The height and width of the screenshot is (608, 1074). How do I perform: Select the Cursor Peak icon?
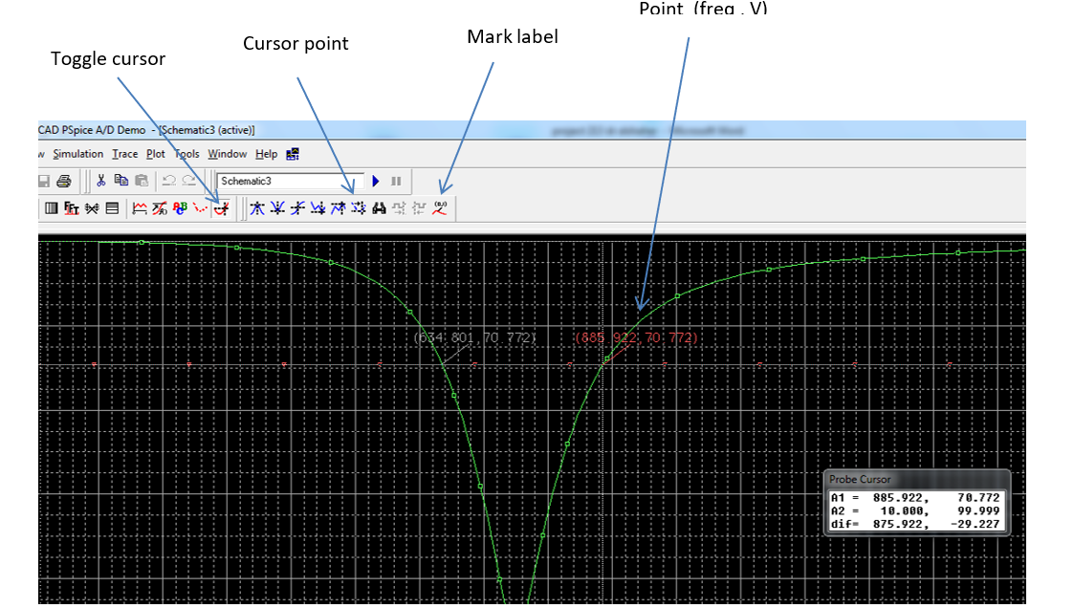point(256,207)
